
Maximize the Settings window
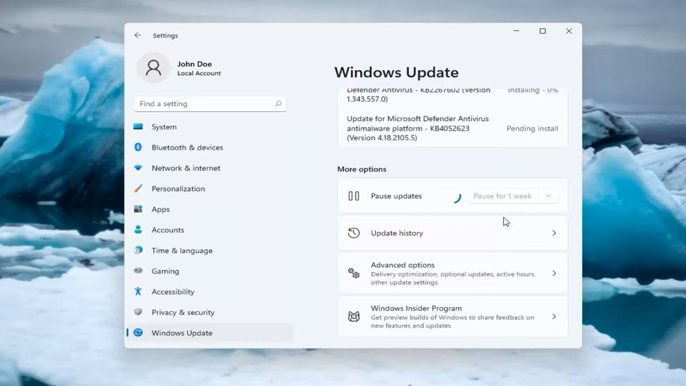pyautogui.click(x=542, y=31)
